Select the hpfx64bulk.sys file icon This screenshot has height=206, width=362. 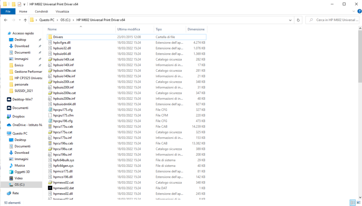coord(50,160)
